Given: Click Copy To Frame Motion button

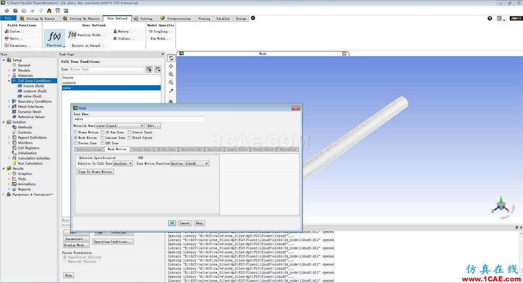Looking at the screenshot, I should tap(96, 172).
